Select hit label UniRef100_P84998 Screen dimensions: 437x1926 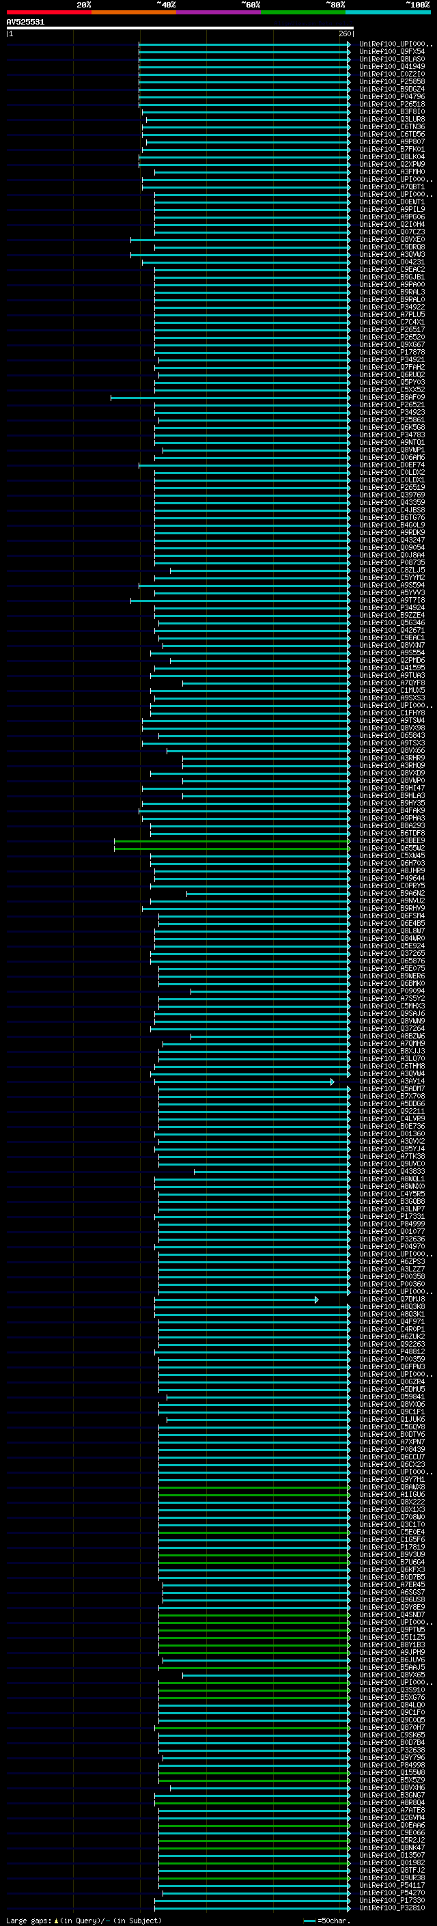(x=392, y=1765)
